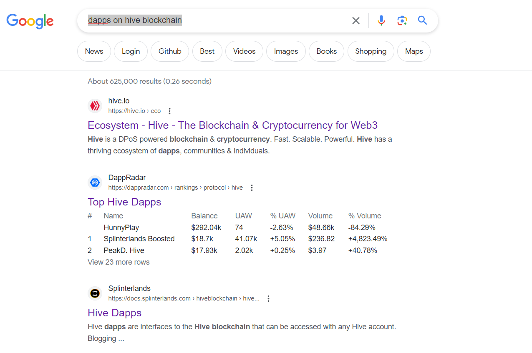
Task: Switch to the Videos filter
Action: click(x=244, y=51)
